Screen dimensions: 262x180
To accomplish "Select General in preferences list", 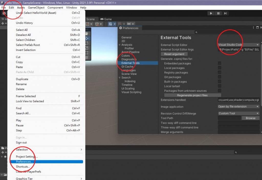I will 126,37.
